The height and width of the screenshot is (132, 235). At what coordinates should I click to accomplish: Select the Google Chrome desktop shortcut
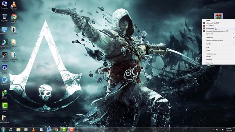tap(14, 18)
